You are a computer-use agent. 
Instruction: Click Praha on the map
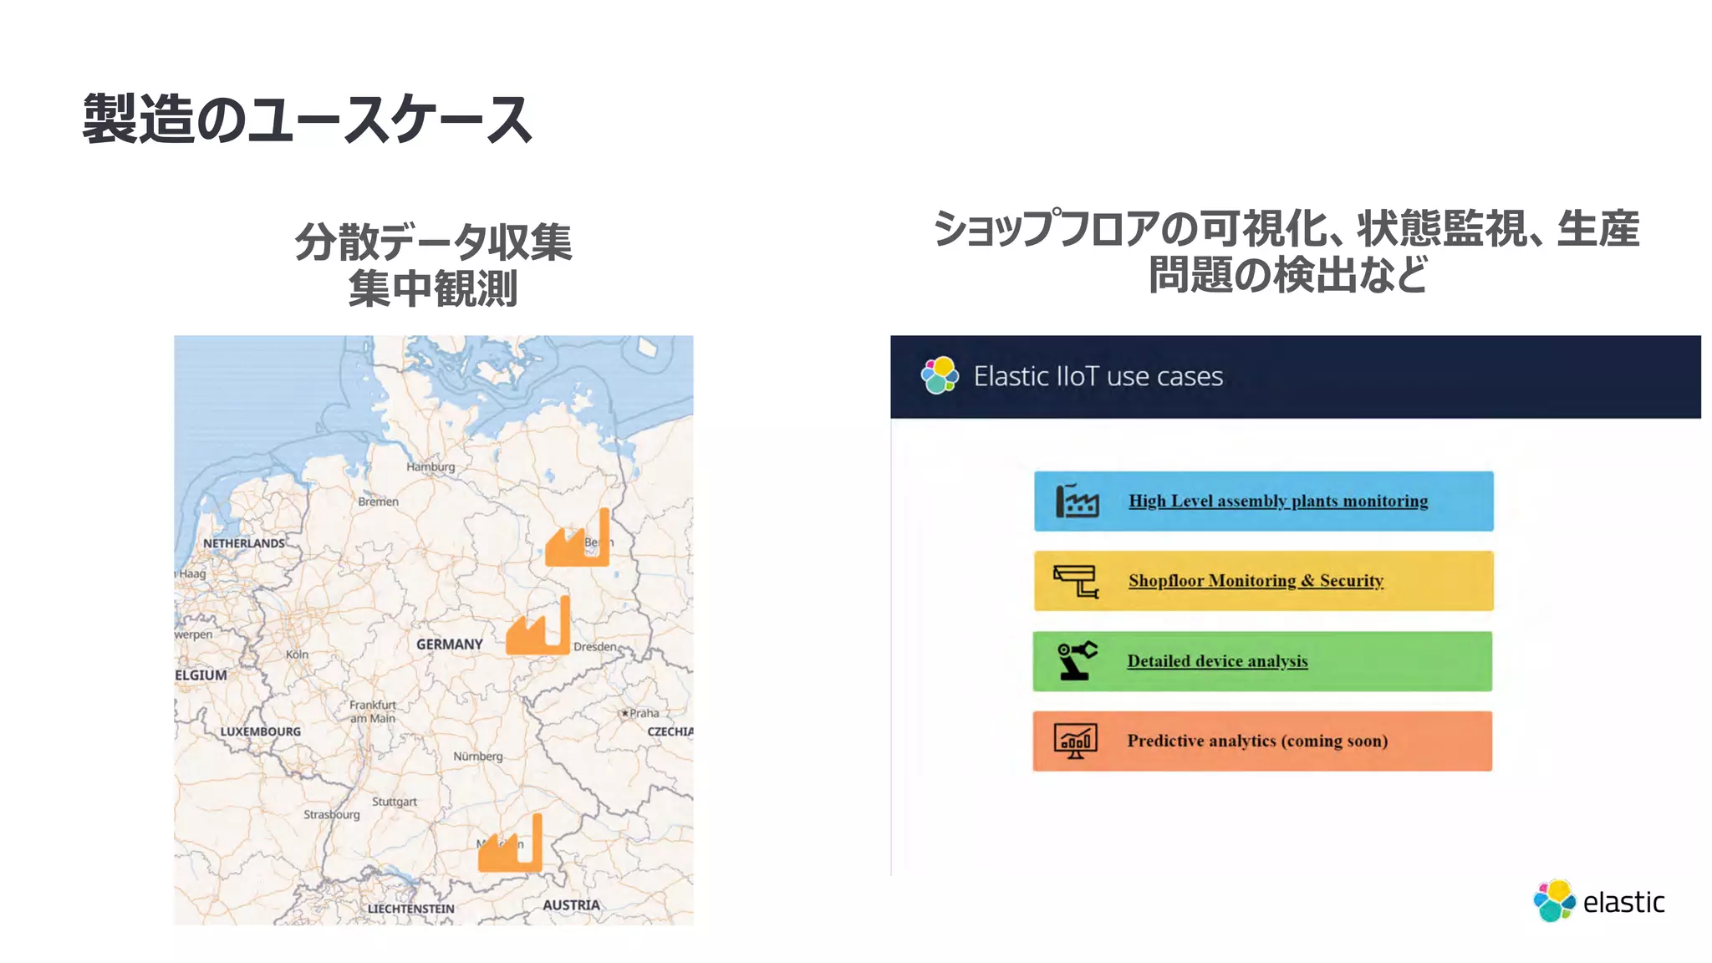click(640, 713)
